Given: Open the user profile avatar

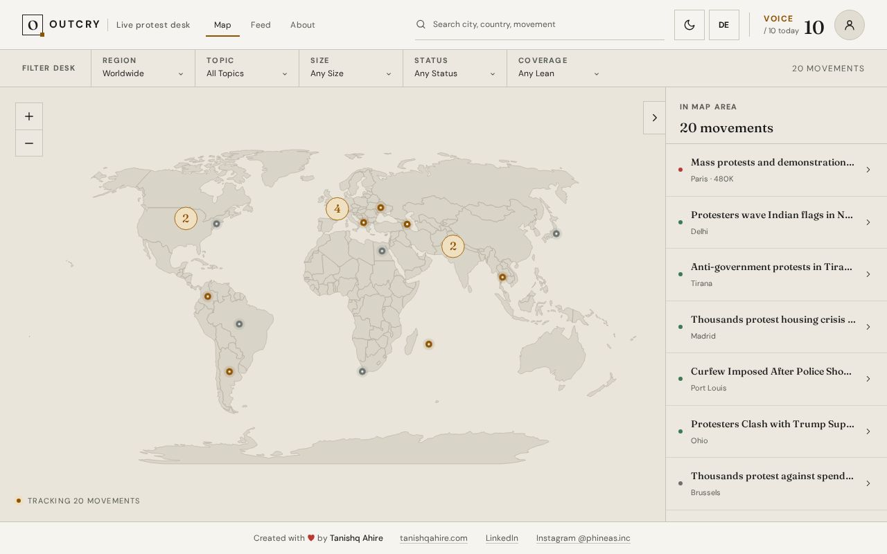Looking at the screenshot, I should click(x=850, y=25).
